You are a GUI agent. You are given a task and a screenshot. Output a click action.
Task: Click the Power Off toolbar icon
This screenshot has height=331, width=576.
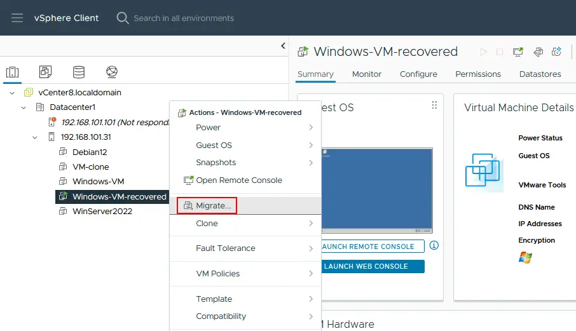click(x=500, y=52)
